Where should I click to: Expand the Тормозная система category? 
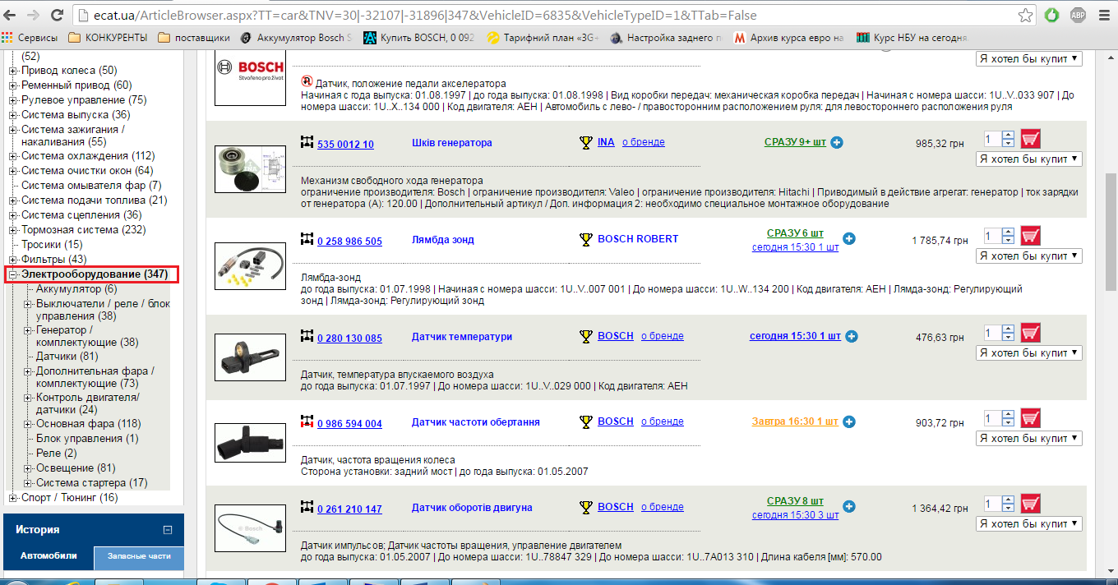point(13,230)
